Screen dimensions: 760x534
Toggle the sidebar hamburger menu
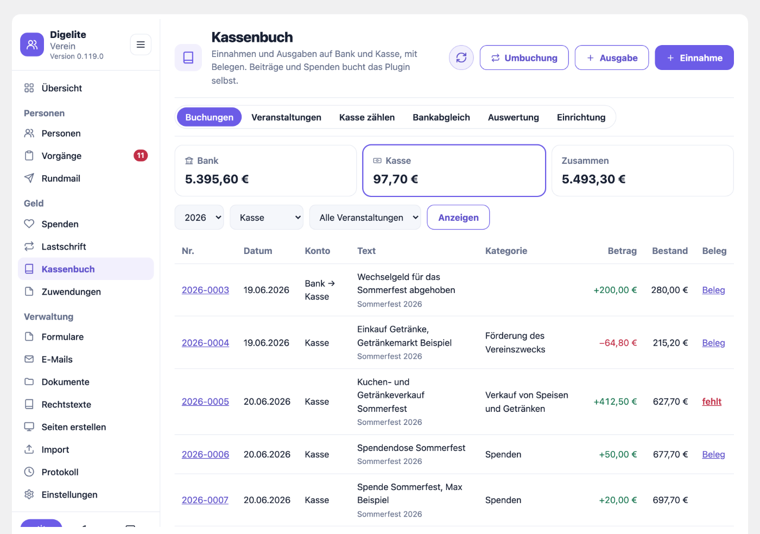tap(141, 44)
